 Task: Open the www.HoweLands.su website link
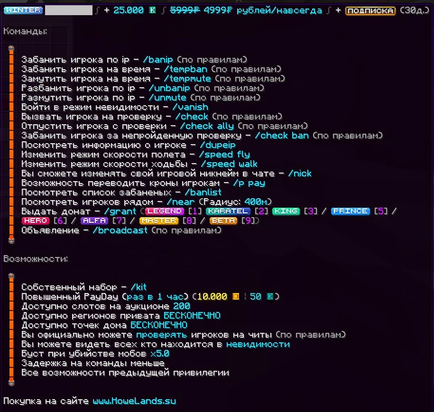(x=134, y=401)
